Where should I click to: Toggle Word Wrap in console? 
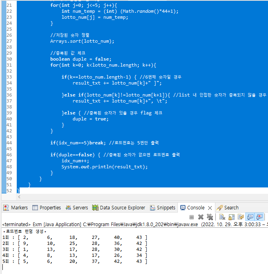(x=240, y=217)
